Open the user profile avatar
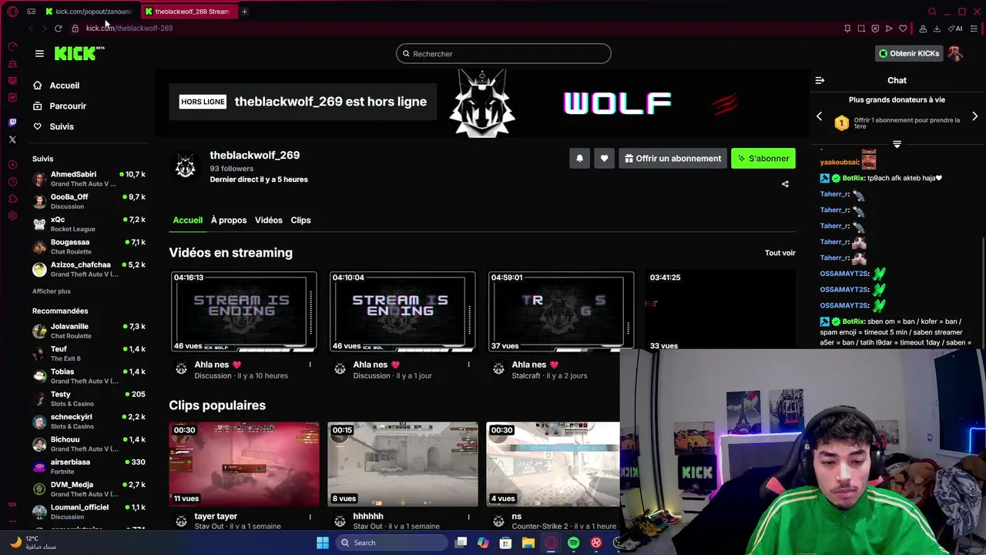 (954, 53)
